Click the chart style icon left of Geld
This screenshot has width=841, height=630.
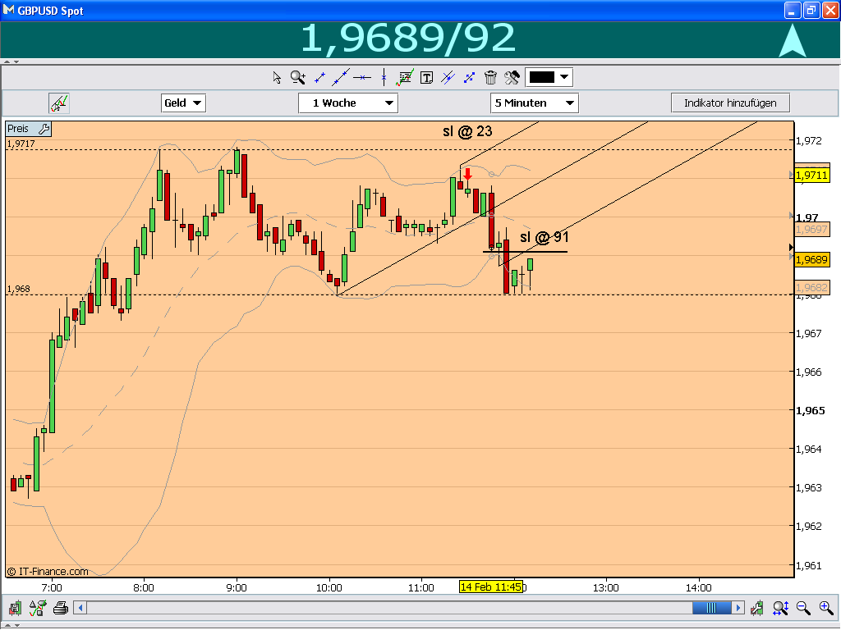tap(59, 103)
